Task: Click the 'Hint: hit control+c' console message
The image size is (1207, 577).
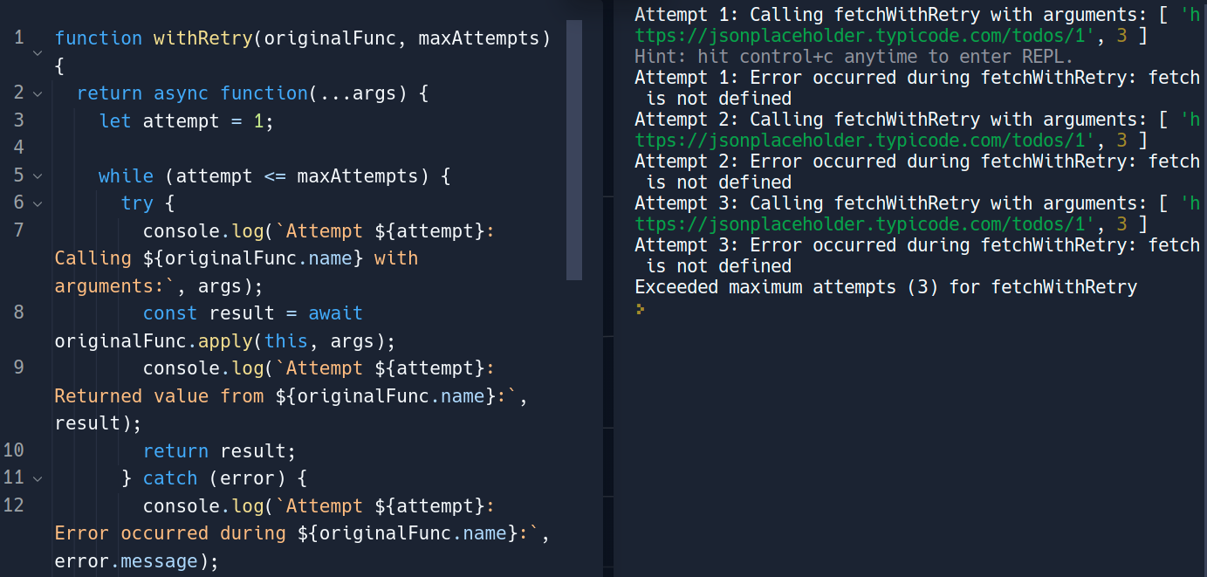Action: pos(854,57)
